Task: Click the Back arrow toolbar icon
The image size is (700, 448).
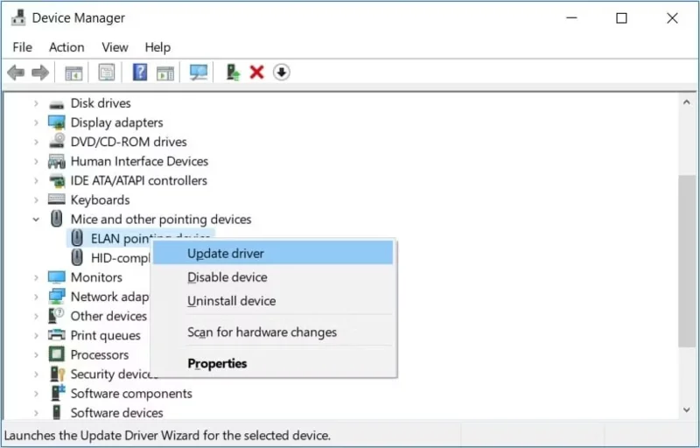Action: pos(16,73)
